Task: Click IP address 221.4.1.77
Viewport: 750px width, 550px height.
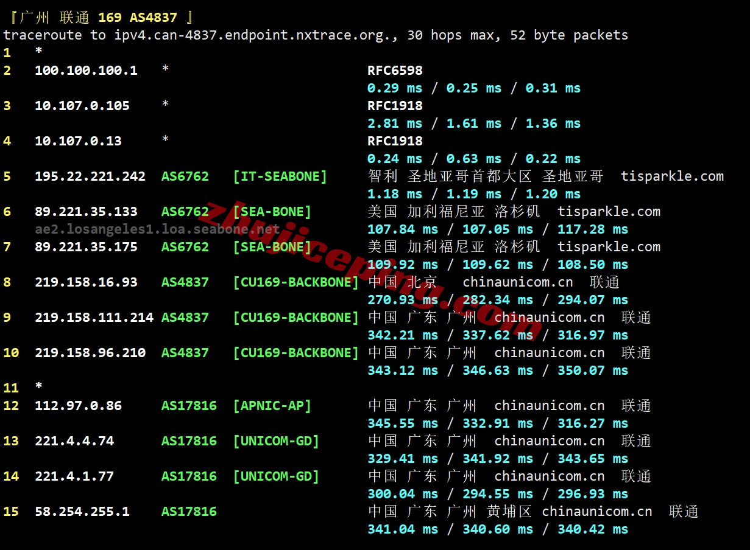Action: tap(74, 476)
